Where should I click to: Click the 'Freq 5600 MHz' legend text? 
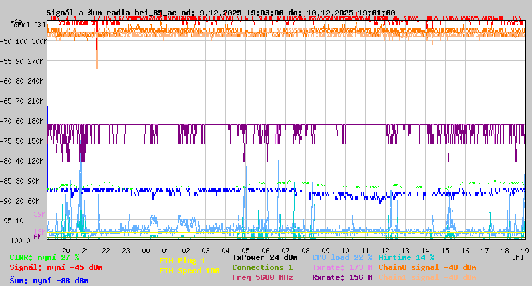pos(262,277)
